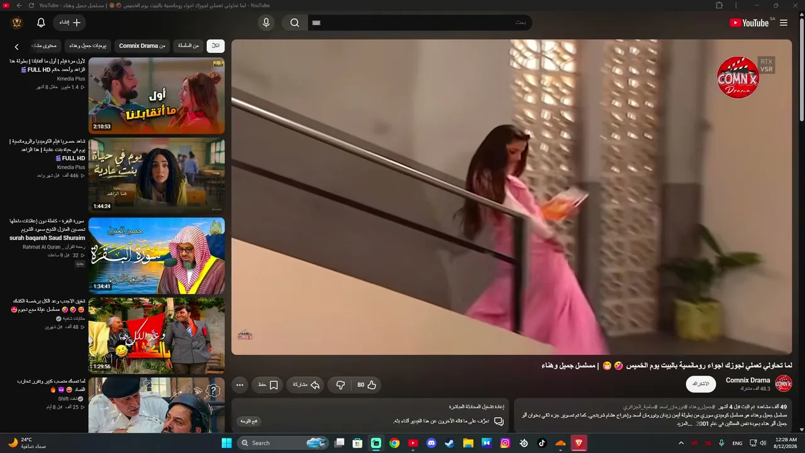Open Instagram from taskbar
805x453 pixels.
tap(505, 443)
